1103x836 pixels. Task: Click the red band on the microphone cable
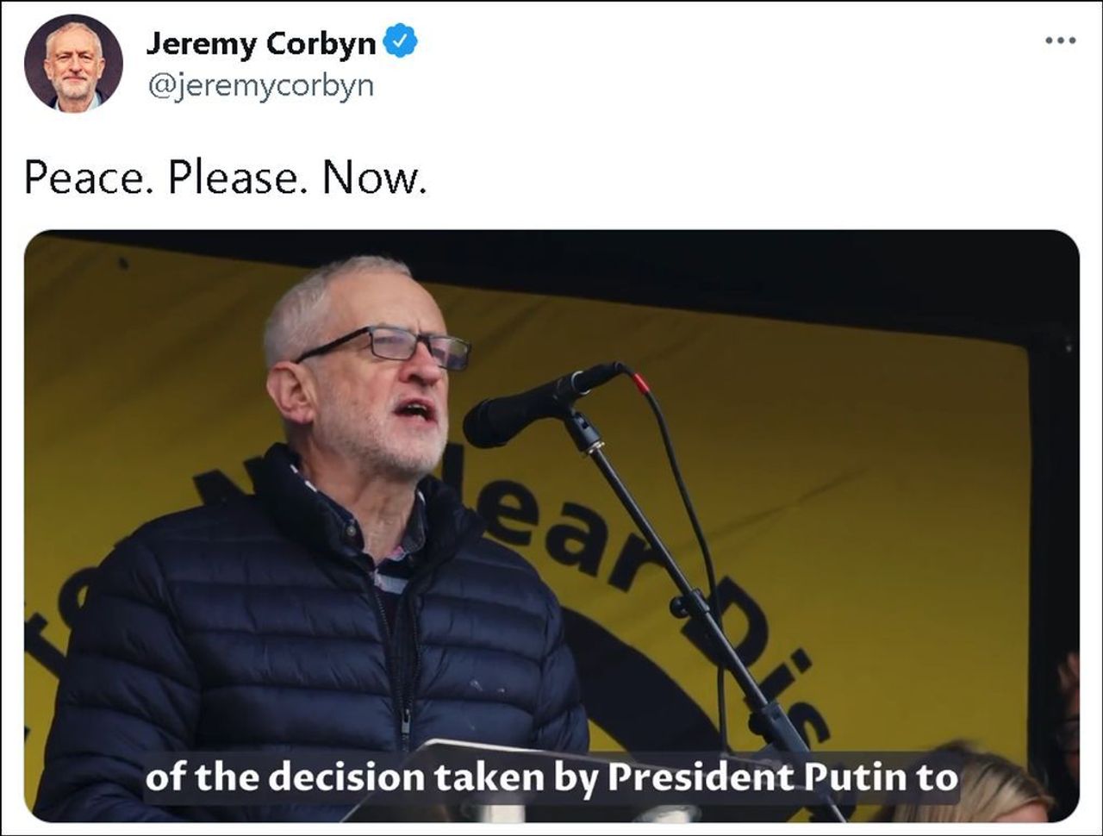point(639,382)
